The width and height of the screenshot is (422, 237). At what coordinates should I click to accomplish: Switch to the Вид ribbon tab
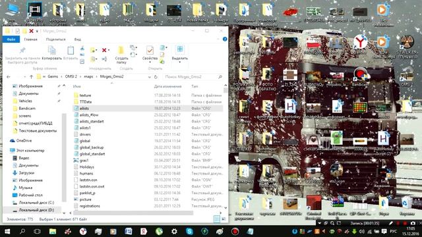coord(78,39)
